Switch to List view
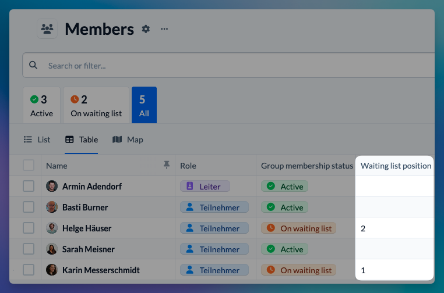This screenshot has width=444, height=293. pos(37,140)
